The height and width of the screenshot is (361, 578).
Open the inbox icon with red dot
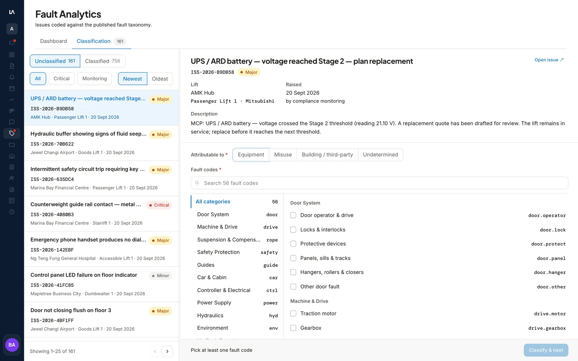pyautogui.click(x=12, y=43)
